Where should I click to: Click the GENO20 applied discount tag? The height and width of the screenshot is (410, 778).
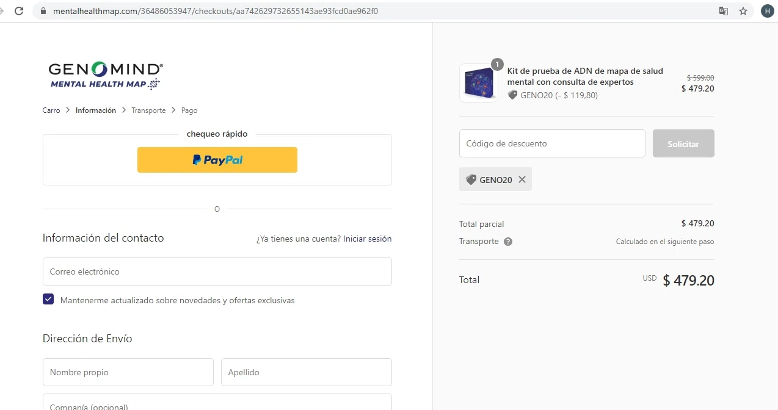495,179
